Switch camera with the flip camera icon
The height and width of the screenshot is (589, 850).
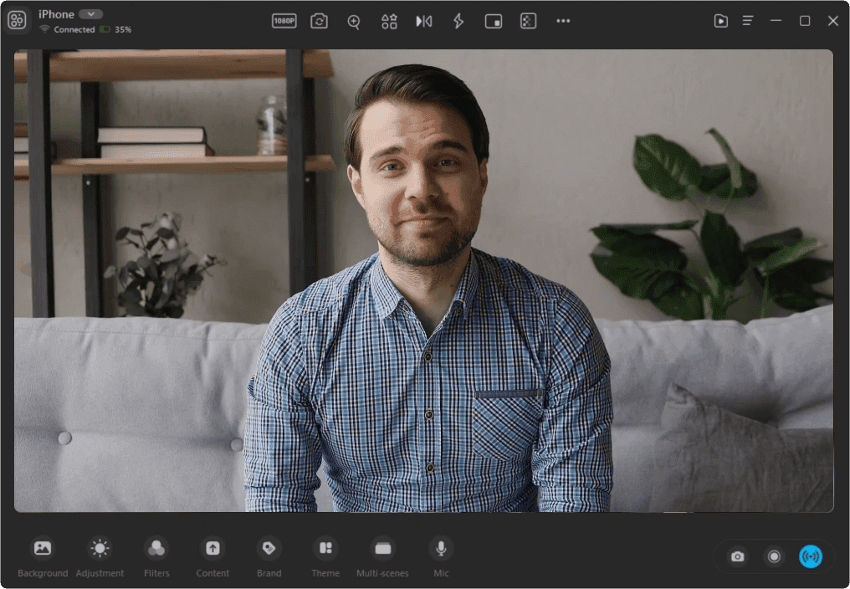click(319, 21)
